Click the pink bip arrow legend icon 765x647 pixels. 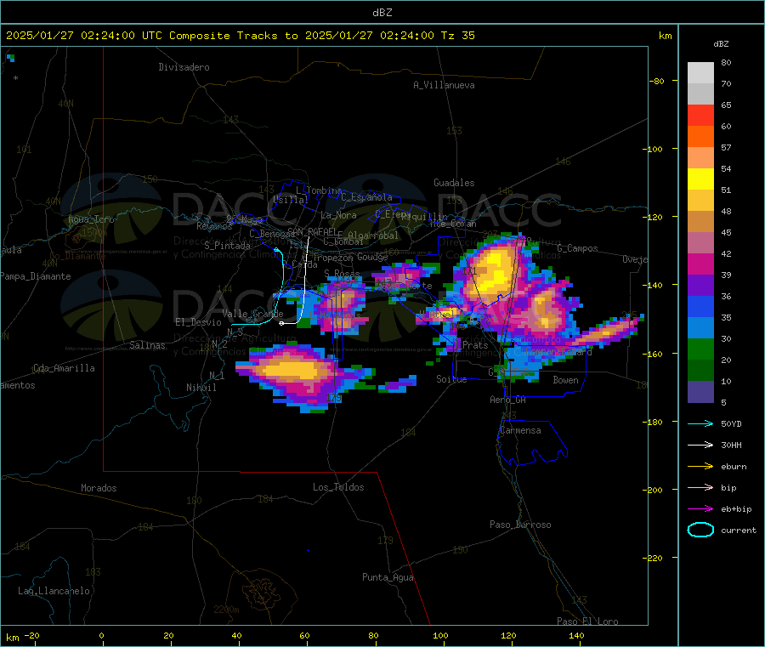click(700, 487)
